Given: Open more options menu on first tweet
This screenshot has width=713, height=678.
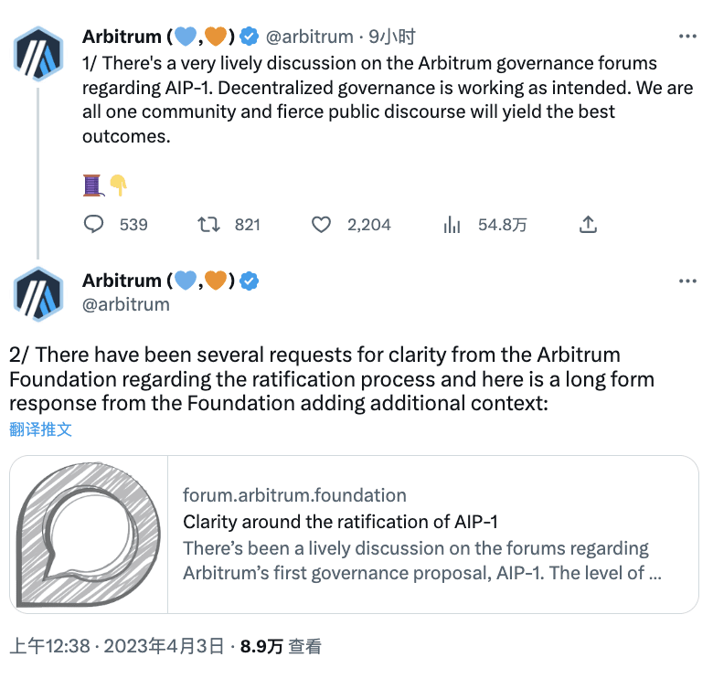Looking at the screenshot, I should [x=687, y=37].
